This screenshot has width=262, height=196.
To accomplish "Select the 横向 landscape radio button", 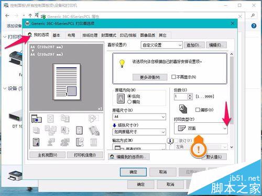I will (x=129, y=102).
